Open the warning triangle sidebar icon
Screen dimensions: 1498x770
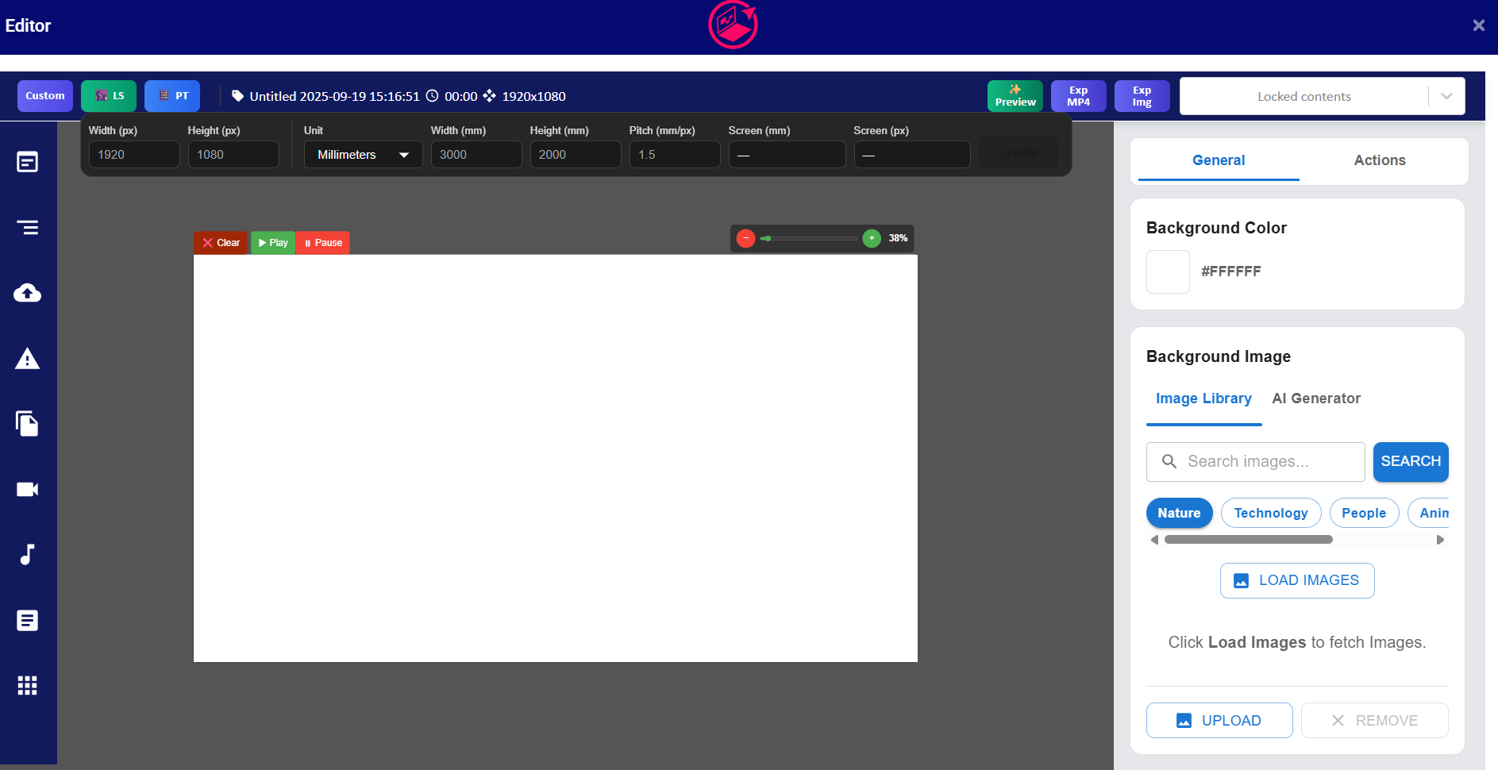pyautogui.click(x=28, y=359)
